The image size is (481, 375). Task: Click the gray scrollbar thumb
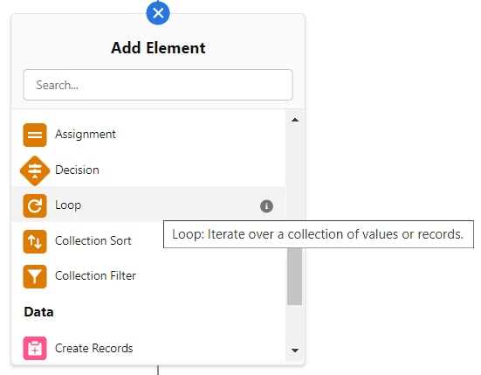(294, 276)
